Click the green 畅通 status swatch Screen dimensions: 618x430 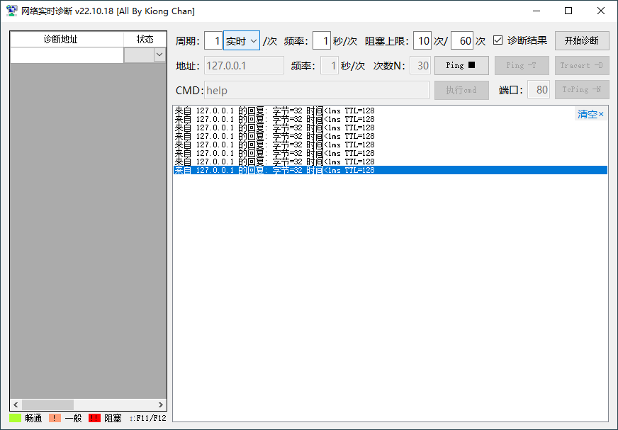[16, 418]
